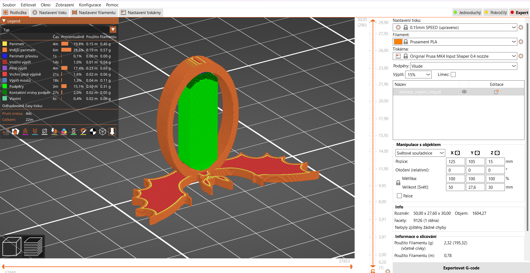The image size is (530, 273).
Task: Open the Tiskárna printer dropdown
Action: [455, 56]
